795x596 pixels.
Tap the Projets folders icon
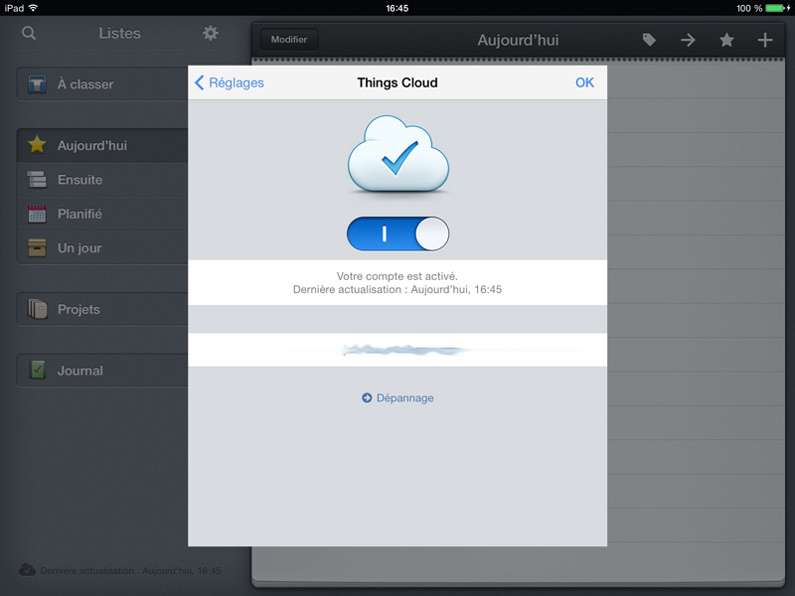(x=37, y=309)
